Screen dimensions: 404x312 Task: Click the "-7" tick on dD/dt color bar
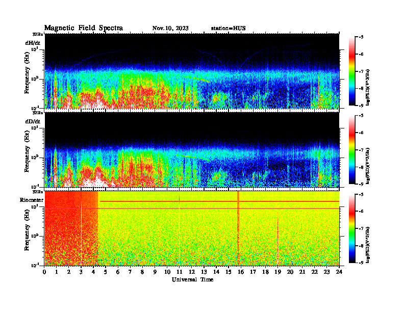[361, 150]
